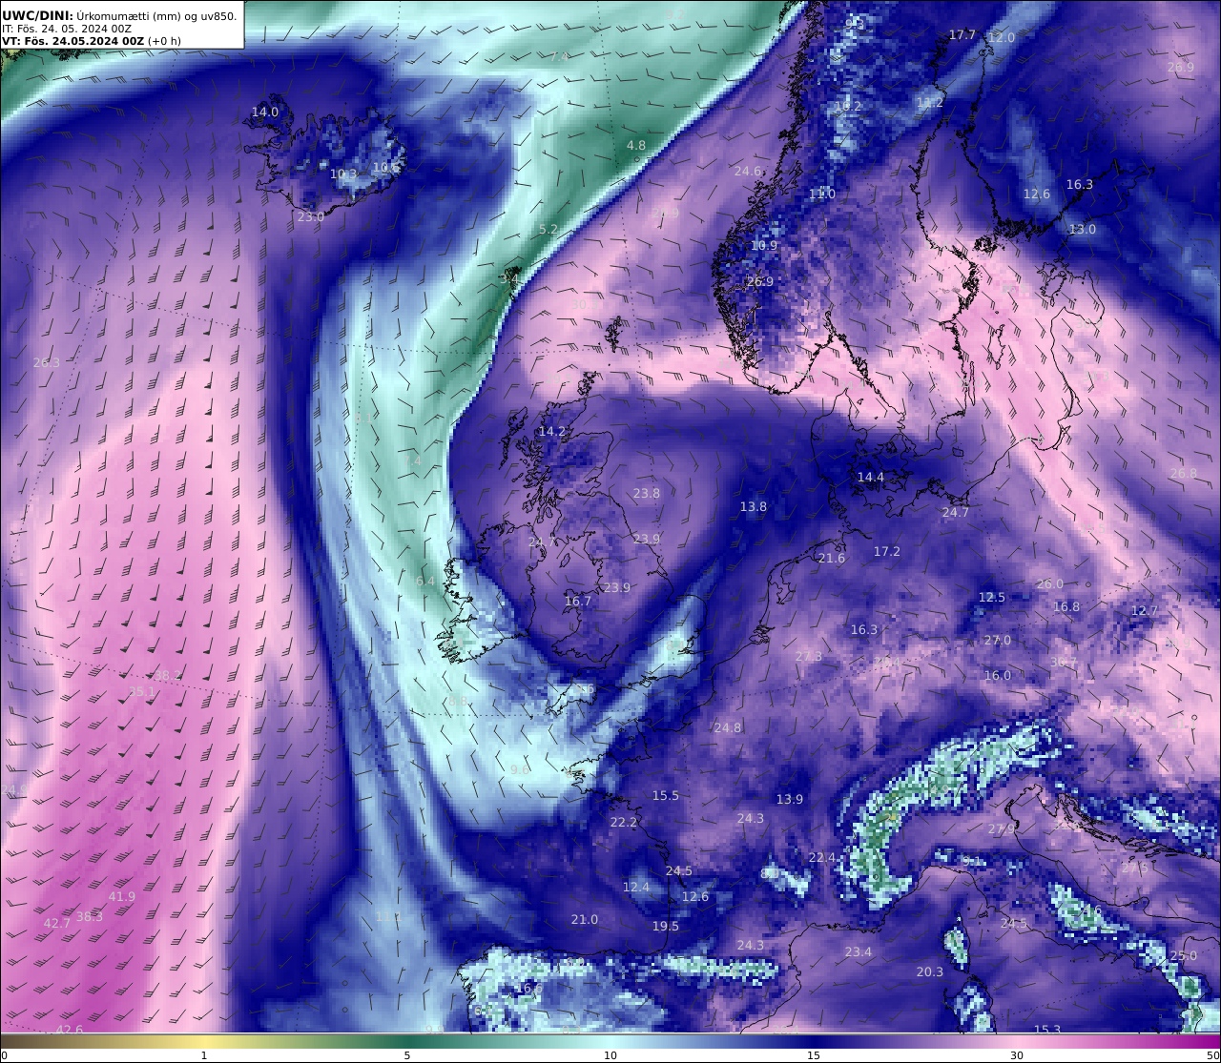Click the 23.4 value over Mediterranean
The height and width of the screenshot is (1063, 1221).
click(x=858, y=951)
